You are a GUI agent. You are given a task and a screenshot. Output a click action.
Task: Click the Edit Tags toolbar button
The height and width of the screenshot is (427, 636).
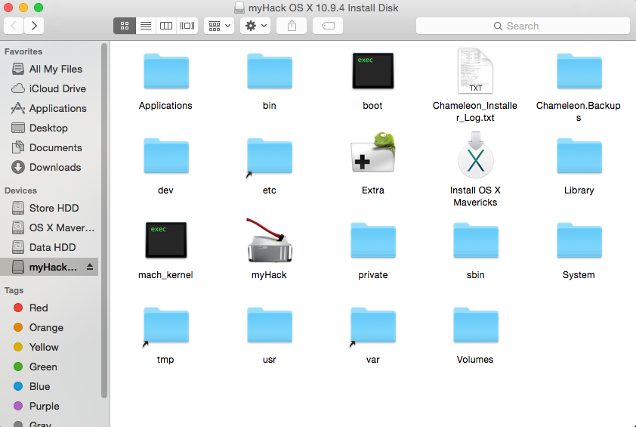click(327, 26)
